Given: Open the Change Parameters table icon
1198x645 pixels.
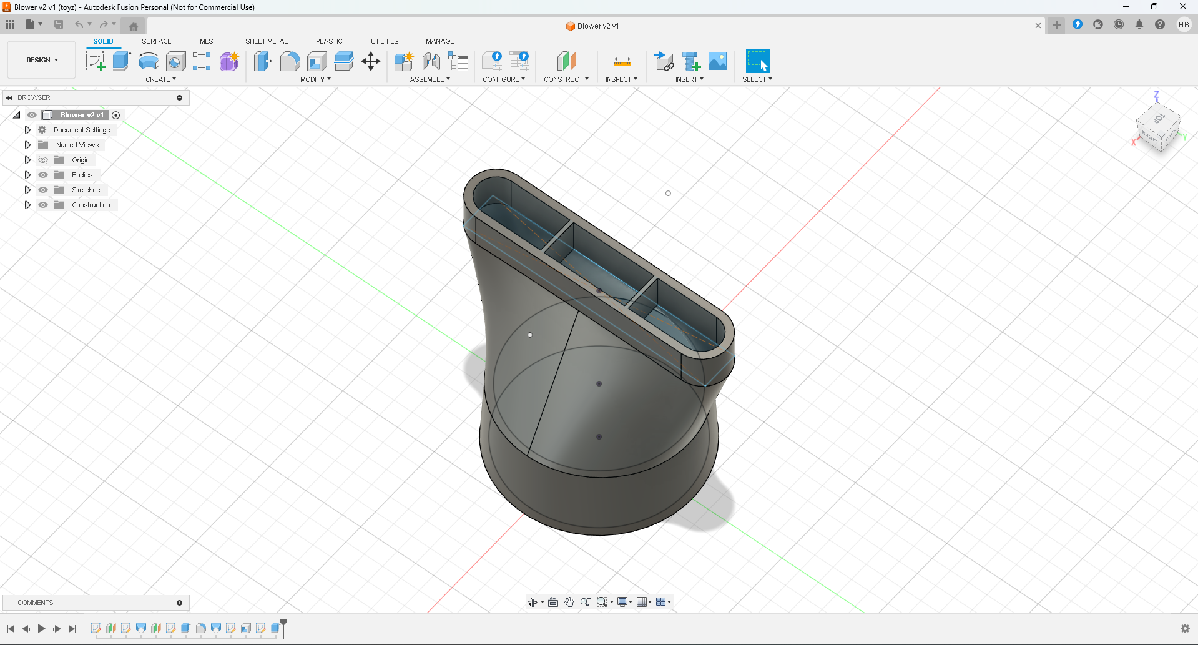Looking at the screenshot, I should [x=458, y=61].
